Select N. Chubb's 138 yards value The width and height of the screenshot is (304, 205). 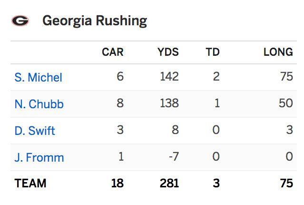coord(169,103)
